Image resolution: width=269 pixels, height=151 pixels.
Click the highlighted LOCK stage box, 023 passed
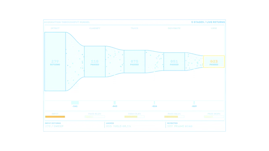(214, 62)
